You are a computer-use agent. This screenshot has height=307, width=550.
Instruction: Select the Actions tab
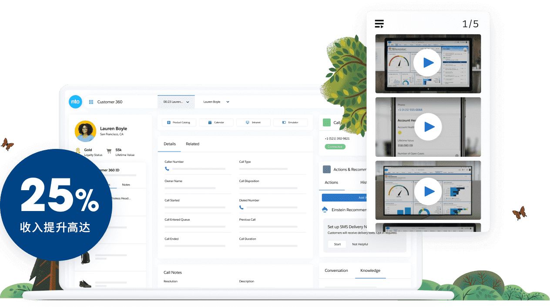(332, 182)
